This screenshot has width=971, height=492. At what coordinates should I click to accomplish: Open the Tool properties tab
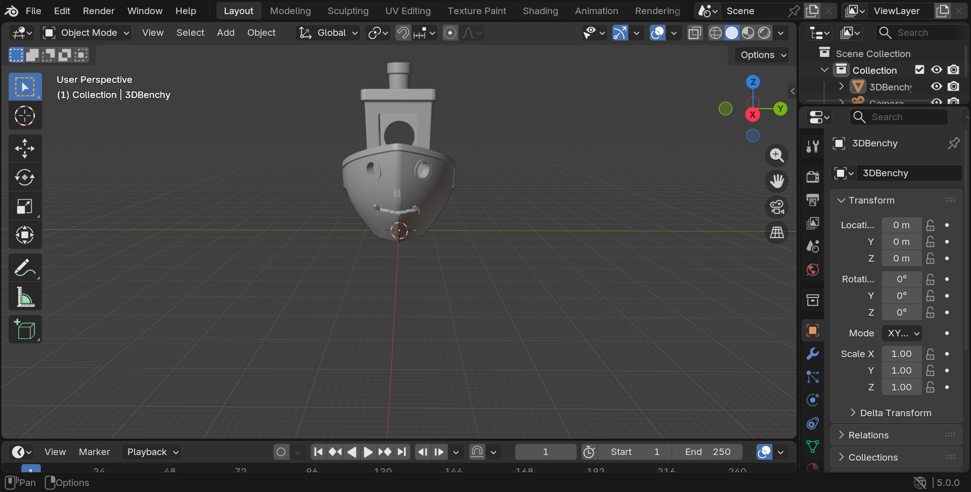pyautogui.click(x=813, y=146)
